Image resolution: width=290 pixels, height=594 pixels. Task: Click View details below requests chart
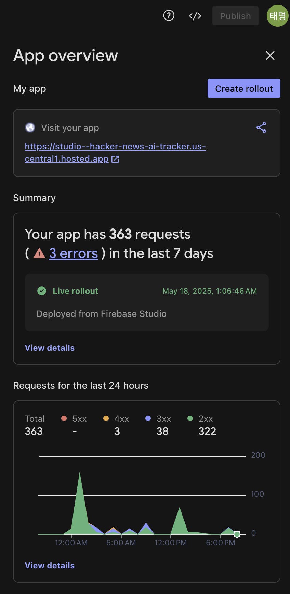pos(50,565)
